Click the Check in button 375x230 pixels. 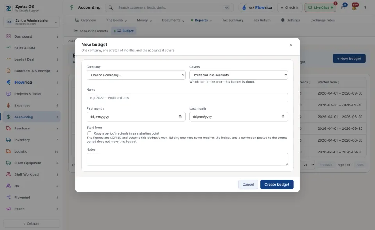(290, 8)
